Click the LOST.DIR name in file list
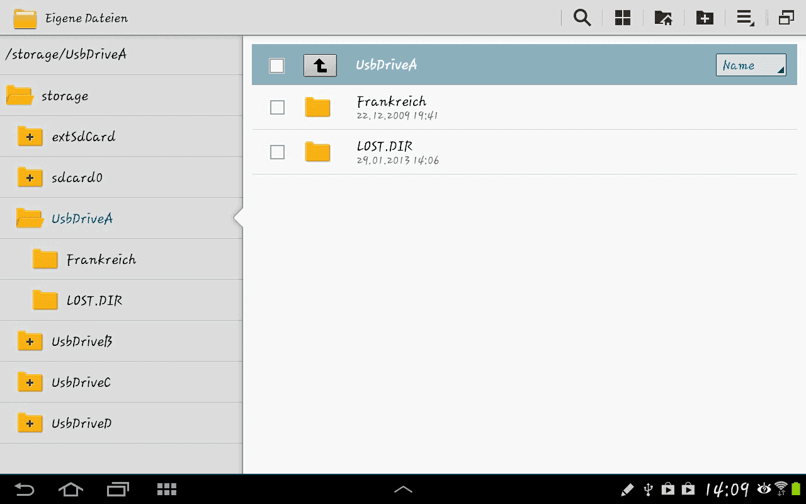Image resolution: width=806 pixels, height=504 pixels. pos(385,146)
